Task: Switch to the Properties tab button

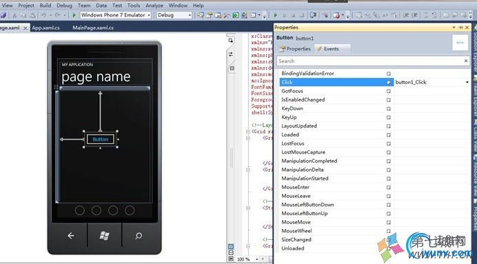Action: [x=295, y=49]
